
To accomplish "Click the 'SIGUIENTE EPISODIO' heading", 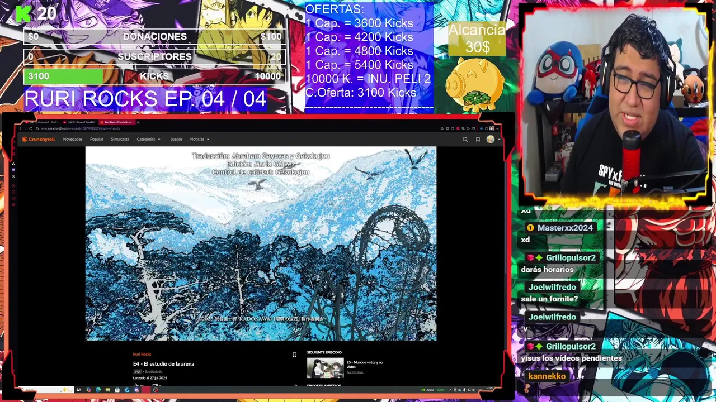I will click(x=324, y=352).
